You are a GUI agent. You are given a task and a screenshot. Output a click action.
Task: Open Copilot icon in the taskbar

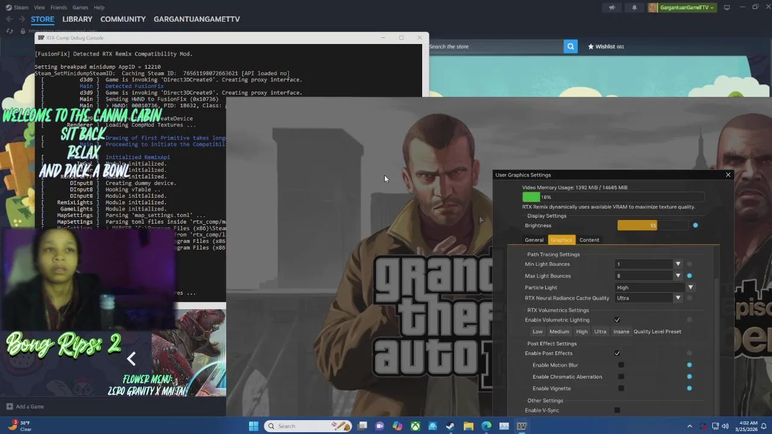click(397, 426)
